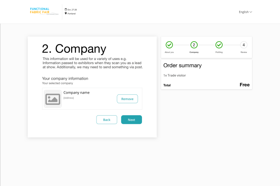Screen dimensions: 280x186
Task: Click the 'About you' step label
Action: tap(169, 52)
